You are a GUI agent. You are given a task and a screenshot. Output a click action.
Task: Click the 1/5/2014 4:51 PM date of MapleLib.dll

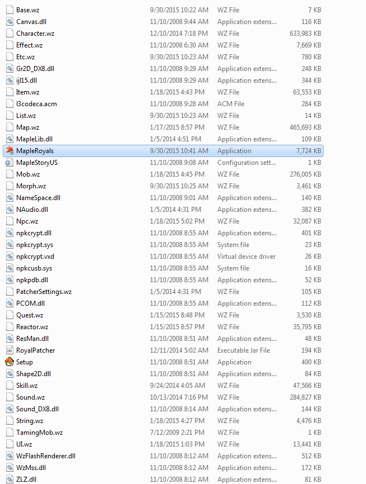175,139
